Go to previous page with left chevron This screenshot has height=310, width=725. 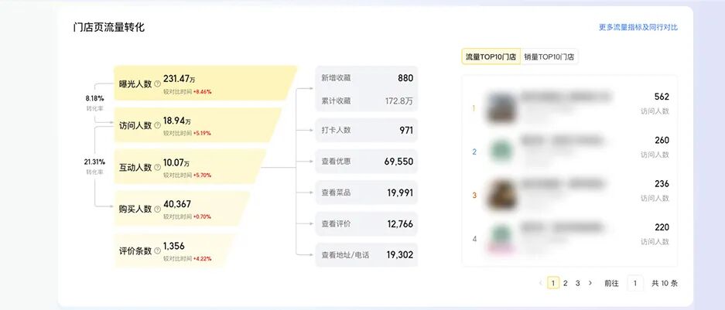coord(540,283)
